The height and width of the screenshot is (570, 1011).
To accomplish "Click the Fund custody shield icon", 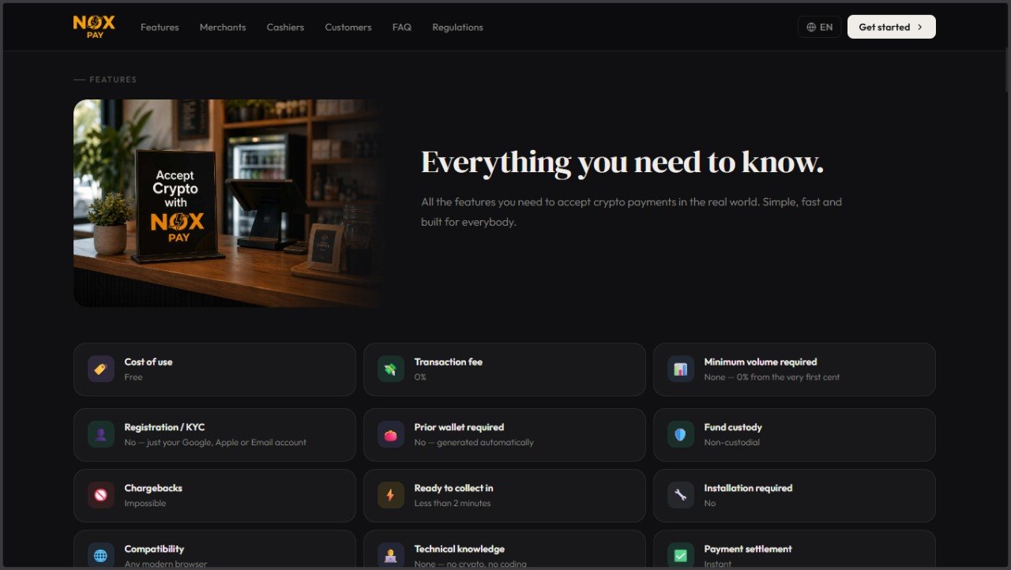I will pos(681,434).
